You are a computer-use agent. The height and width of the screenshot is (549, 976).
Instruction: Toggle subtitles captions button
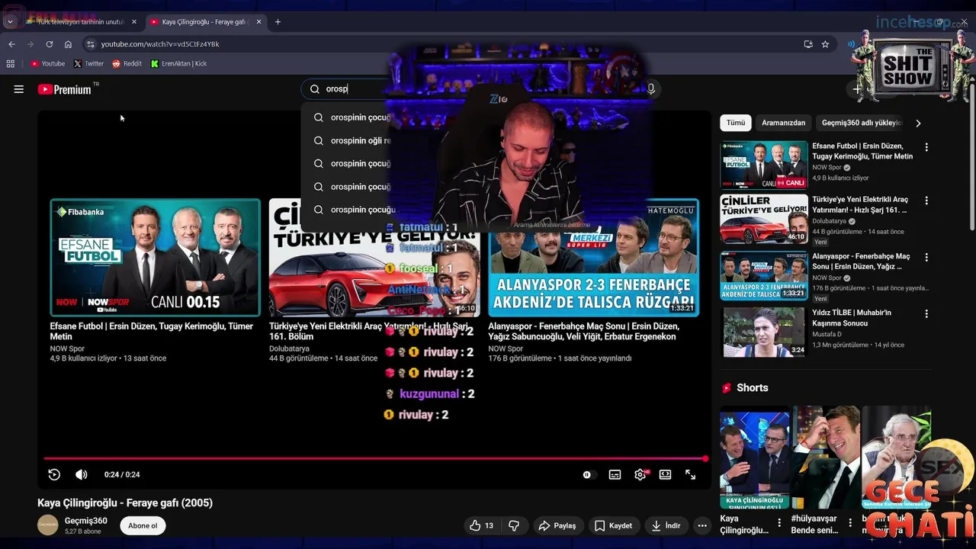point(615,474)
